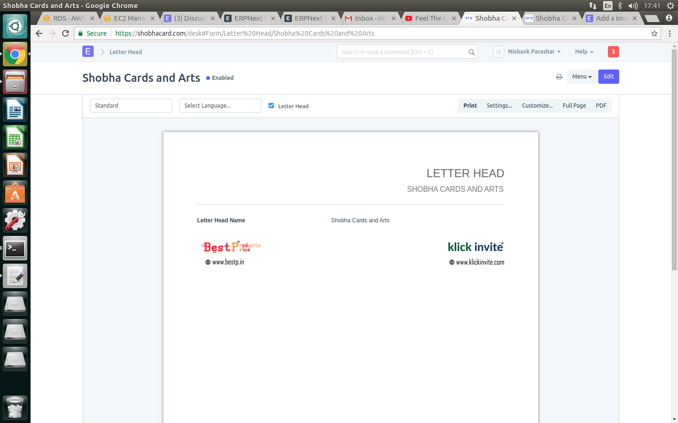The width and height of the screenshot is (678, 423).
Task: Click the ERPNext home logo icon
Action: coord(88,51)
